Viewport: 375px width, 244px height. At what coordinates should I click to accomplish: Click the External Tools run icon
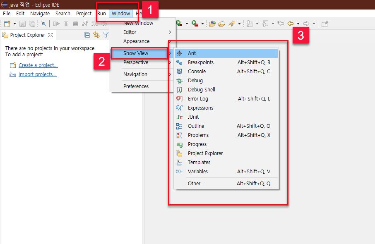pyautogui.click(x=195, y=24)
